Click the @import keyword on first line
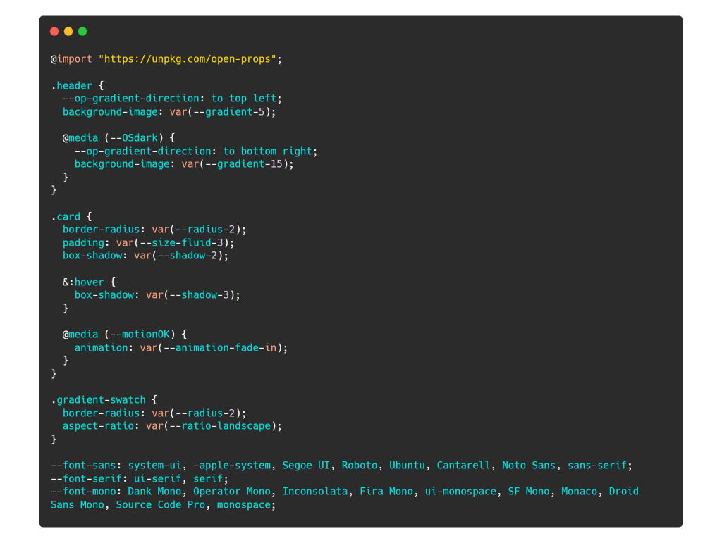This screenshot has width=722, height=543. point(71,59)
